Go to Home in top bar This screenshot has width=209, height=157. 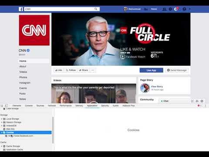click(154, 9)
